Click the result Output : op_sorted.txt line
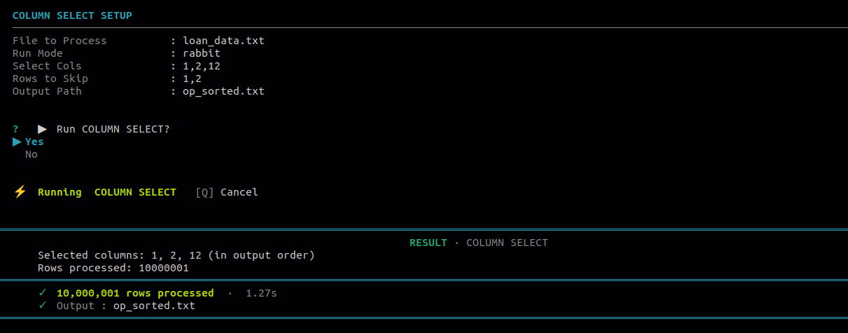848x333 pixels. click(126, 306)
